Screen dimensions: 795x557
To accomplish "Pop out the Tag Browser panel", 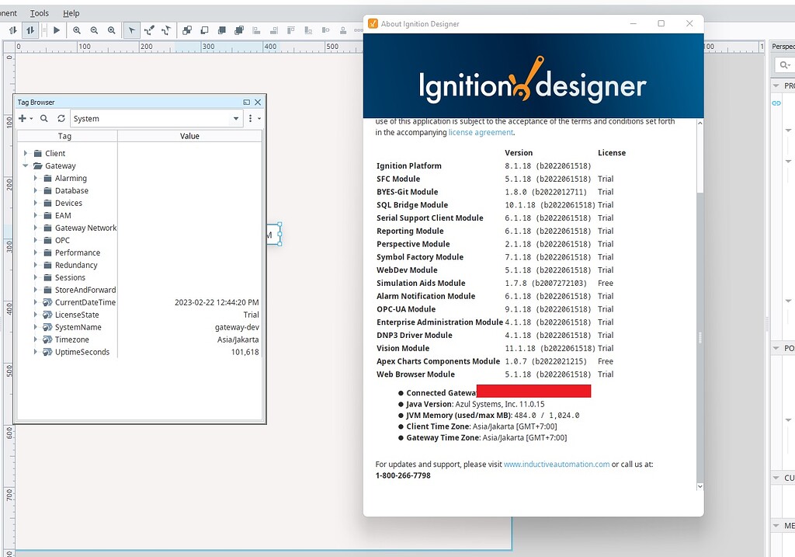I will 246,102.
